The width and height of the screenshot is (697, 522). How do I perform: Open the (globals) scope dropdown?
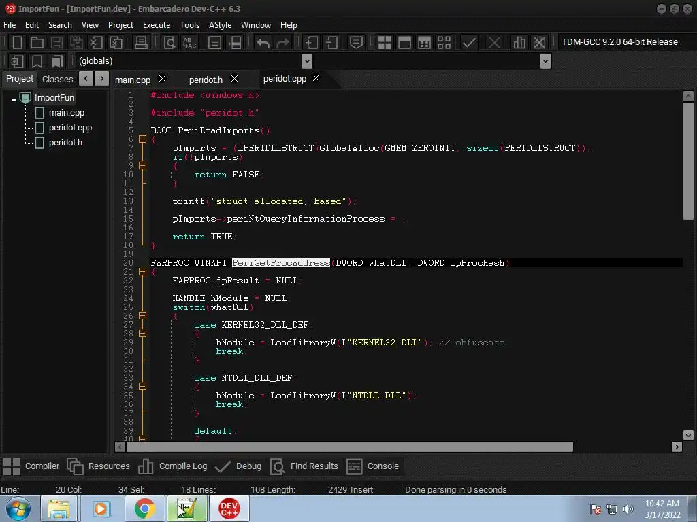coord(307,60)
